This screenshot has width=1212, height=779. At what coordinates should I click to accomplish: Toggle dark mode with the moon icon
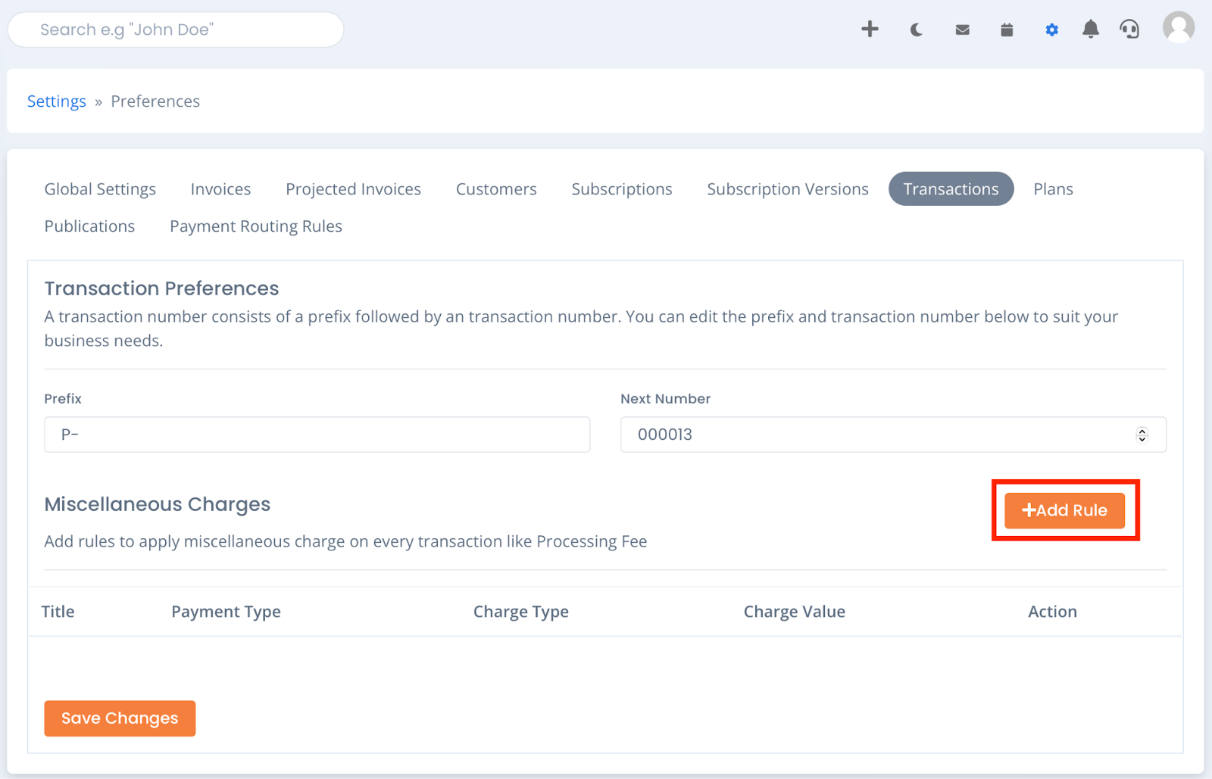click(916, 30)
